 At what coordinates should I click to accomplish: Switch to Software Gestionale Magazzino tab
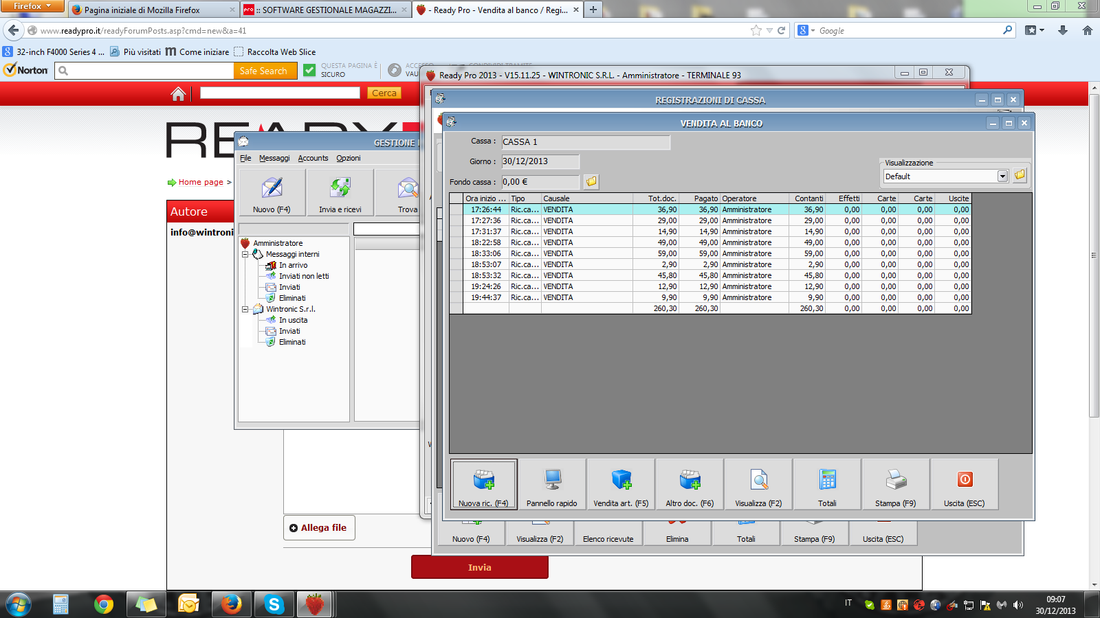click(x=325, y=10)
